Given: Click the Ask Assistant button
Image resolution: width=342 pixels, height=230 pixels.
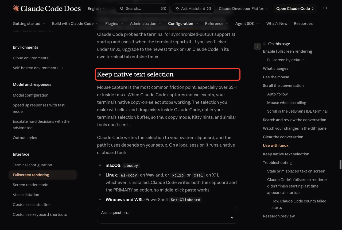Looking at the screenshot, I should point(193,9).
